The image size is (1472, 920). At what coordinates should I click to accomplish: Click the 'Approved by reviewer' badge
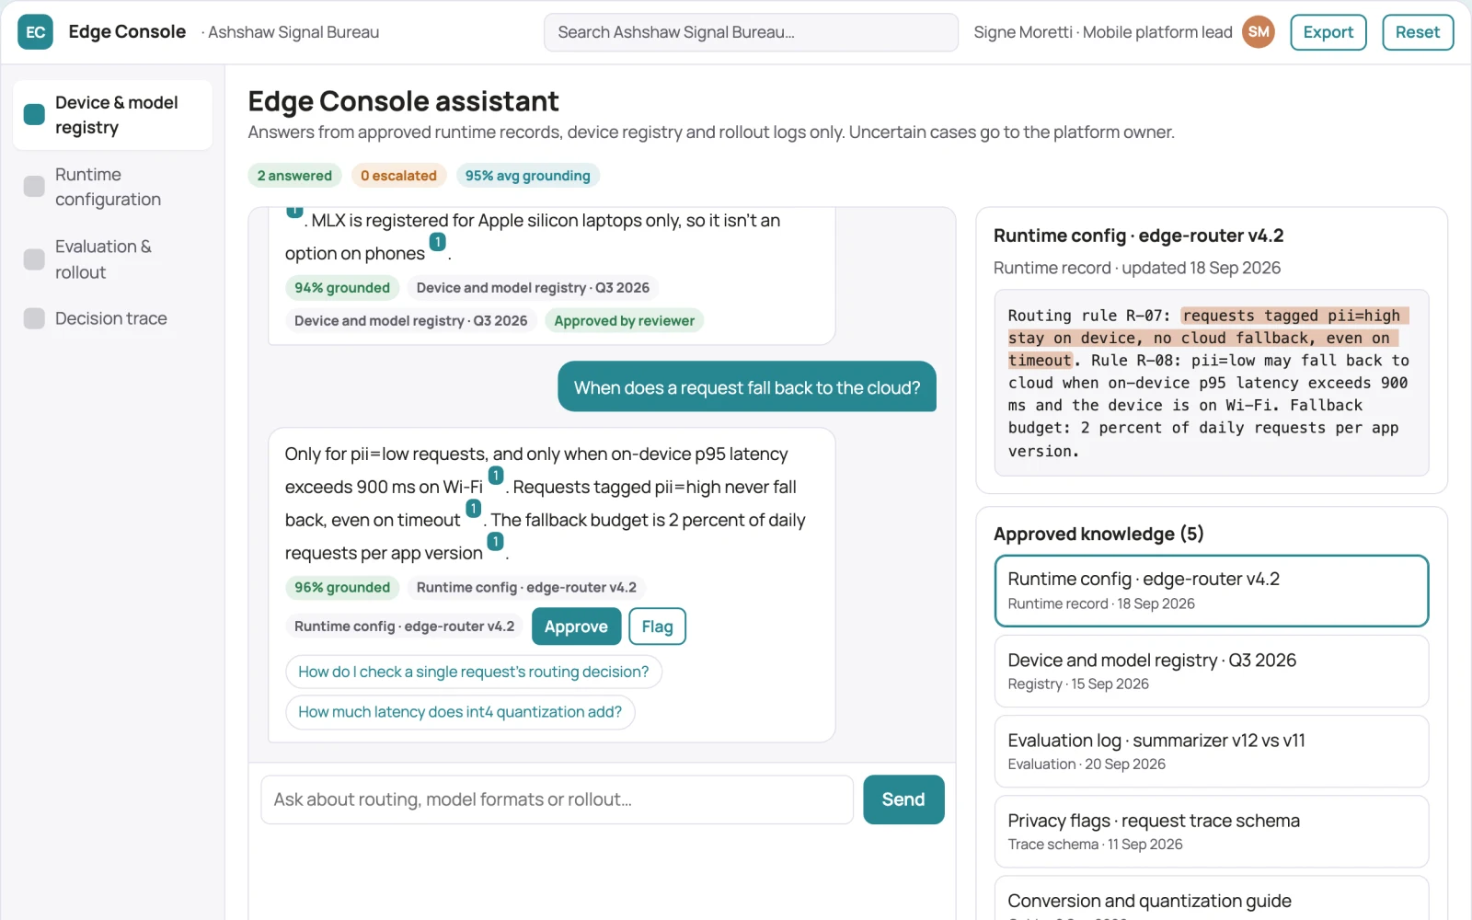(x=624, y=321)
